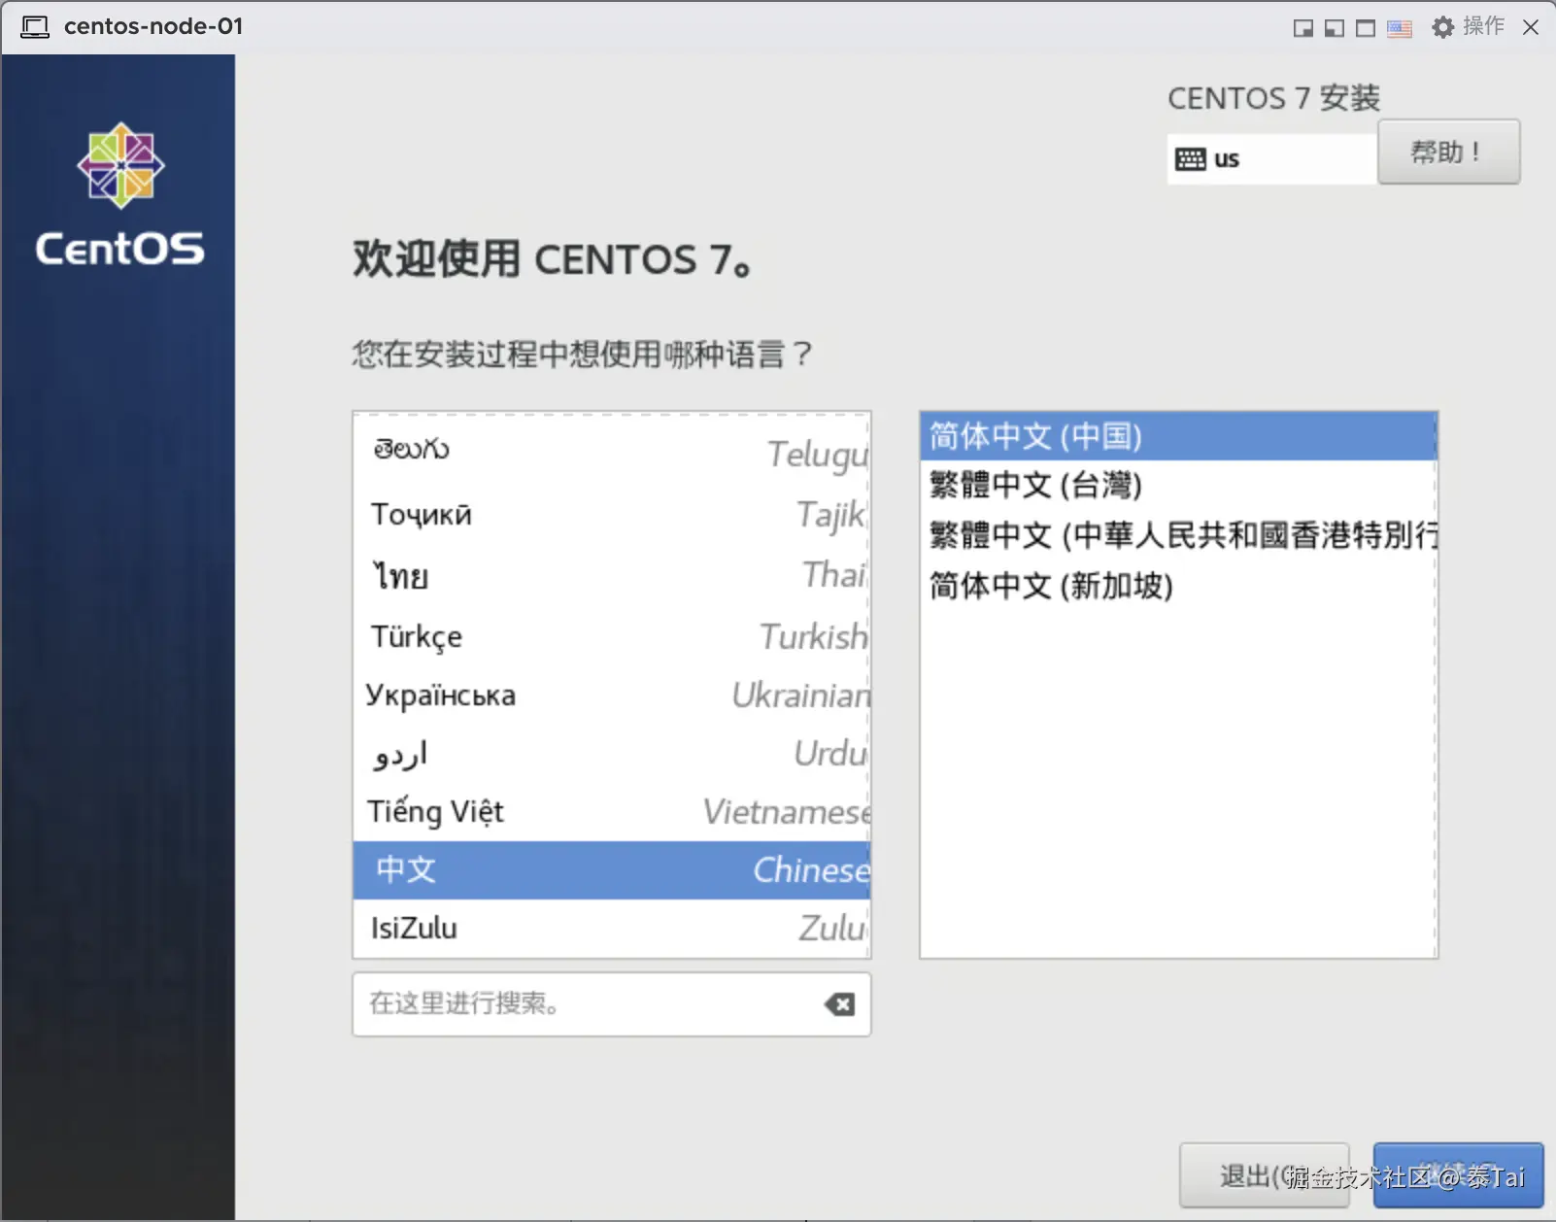Clear search text using the backspace icon

[841, 1004]
